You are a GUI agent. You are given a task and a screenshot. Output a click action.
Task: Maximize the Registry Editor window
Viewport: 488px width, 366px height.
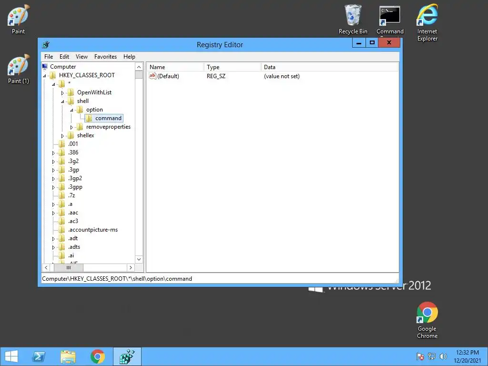372,43
